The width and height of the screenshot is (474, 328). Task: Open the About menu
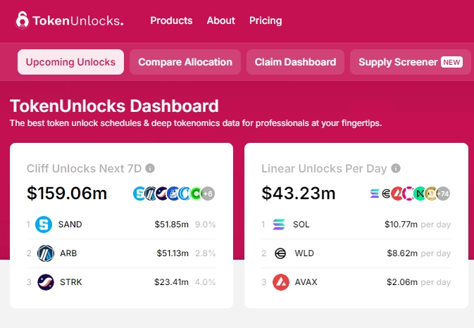click(x=221, y=20)
